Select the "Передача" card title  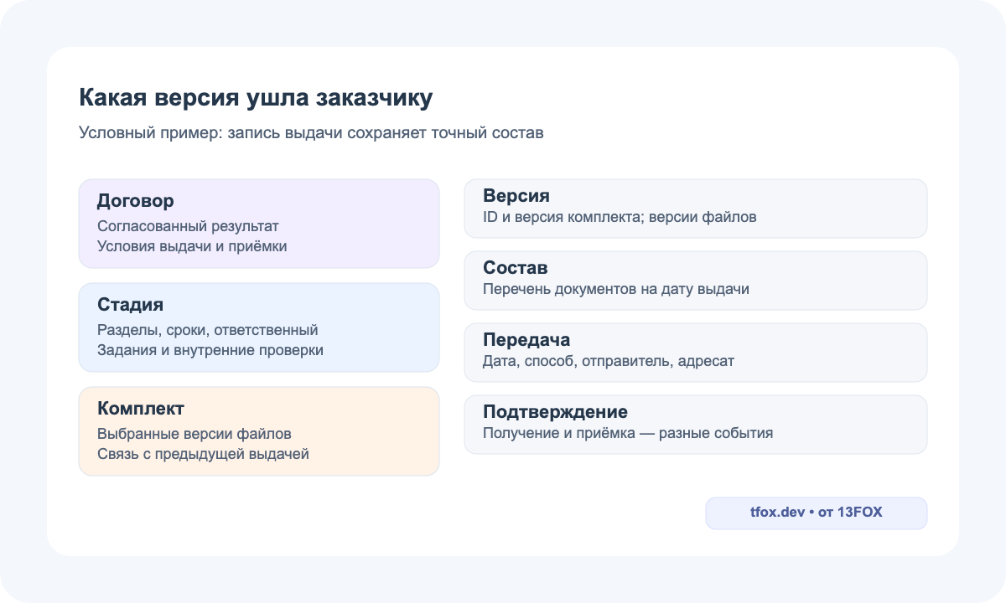click(526, 340)
